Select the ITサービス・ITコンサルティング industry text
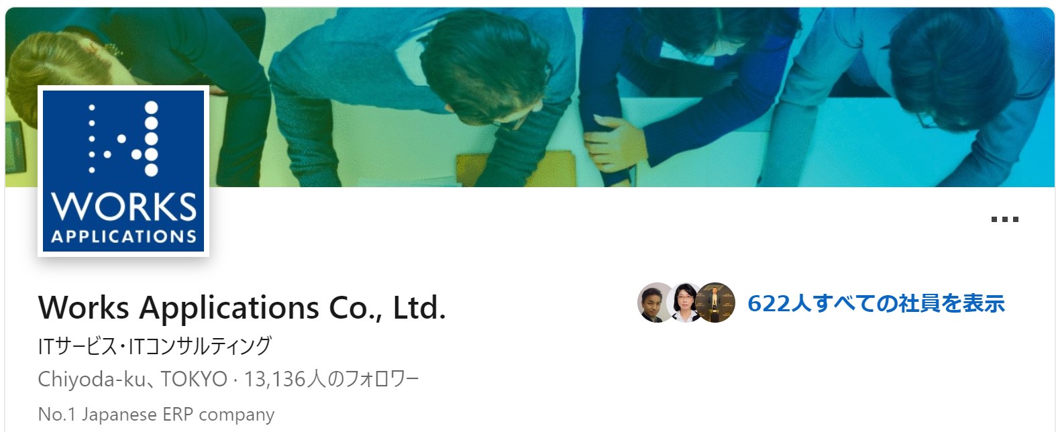This screenshot has height=432, width=1056. click(155, 346)
